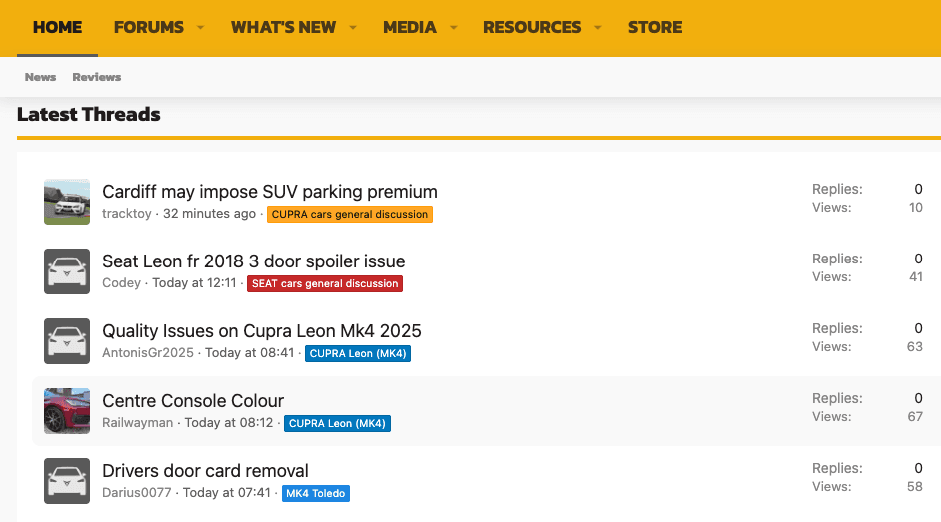Select the Reviews sub-navigation link
This screenshot has height=522, width=941.
point(97,77)
